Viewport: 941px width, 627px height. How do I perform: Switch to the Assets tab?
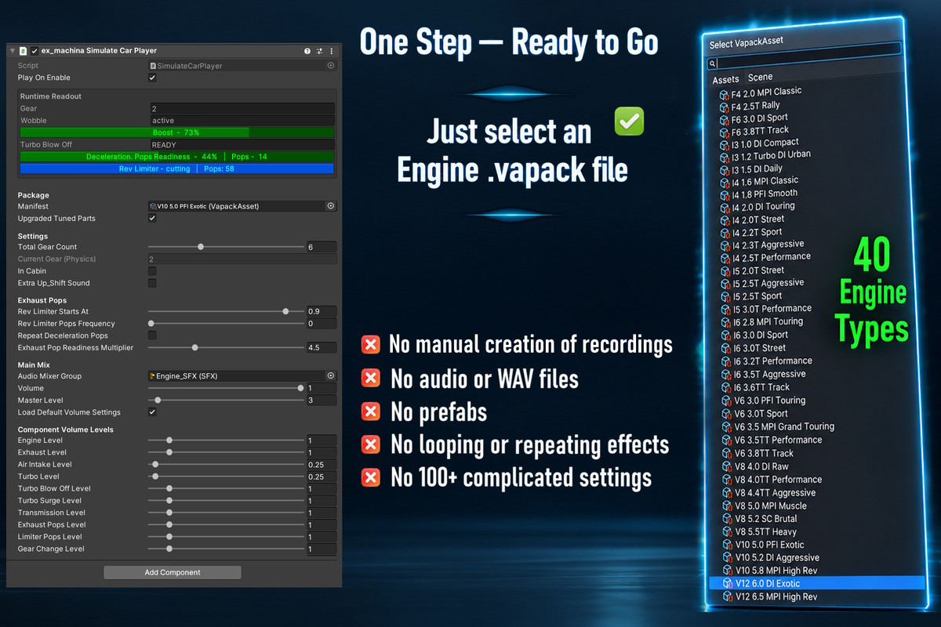725,80
